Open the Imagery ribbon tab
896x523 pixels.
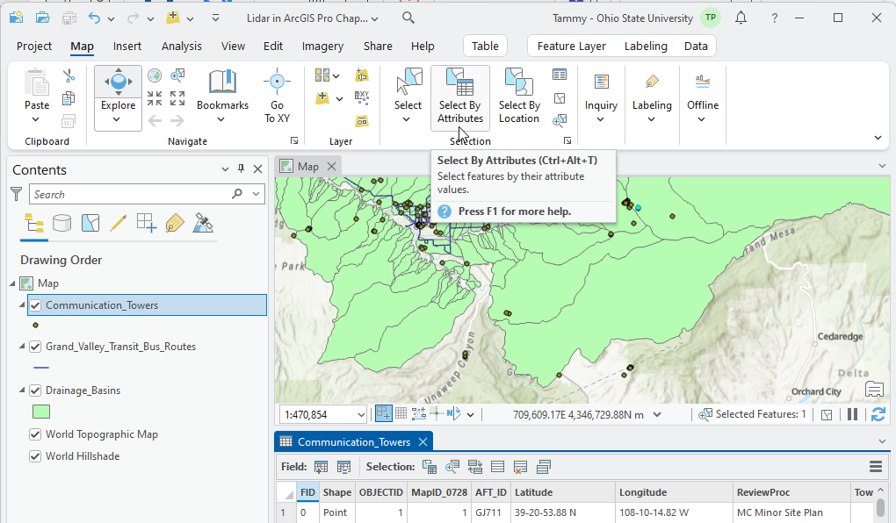pyautogui.click(x=322, y=46)
